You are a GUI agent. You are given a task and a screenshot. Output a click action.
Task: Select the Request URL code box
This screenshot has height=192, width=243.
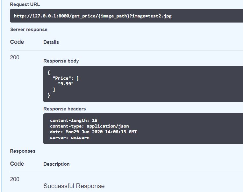point(126,16)
